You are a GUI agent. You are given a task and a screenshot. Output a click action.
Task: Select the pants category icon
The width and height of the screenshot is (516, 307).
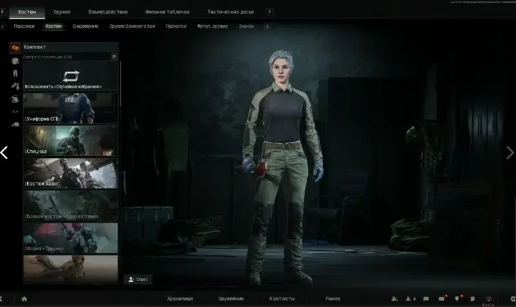click(15, 73)
